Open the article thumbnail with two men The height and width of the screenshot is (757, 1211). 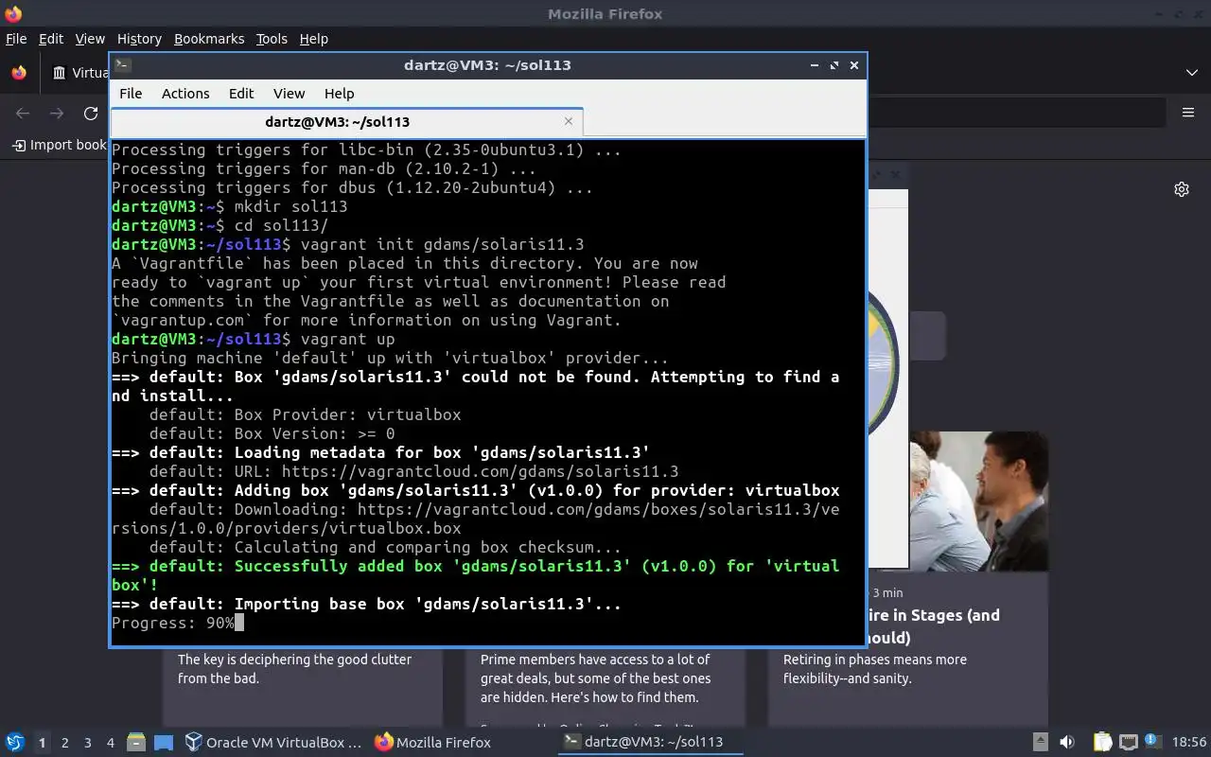click(979, 501)
